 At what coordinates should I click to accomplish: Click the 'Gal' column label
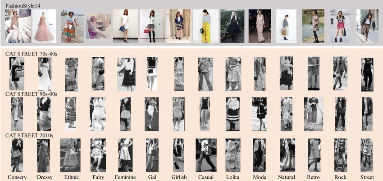pos(152,177)
